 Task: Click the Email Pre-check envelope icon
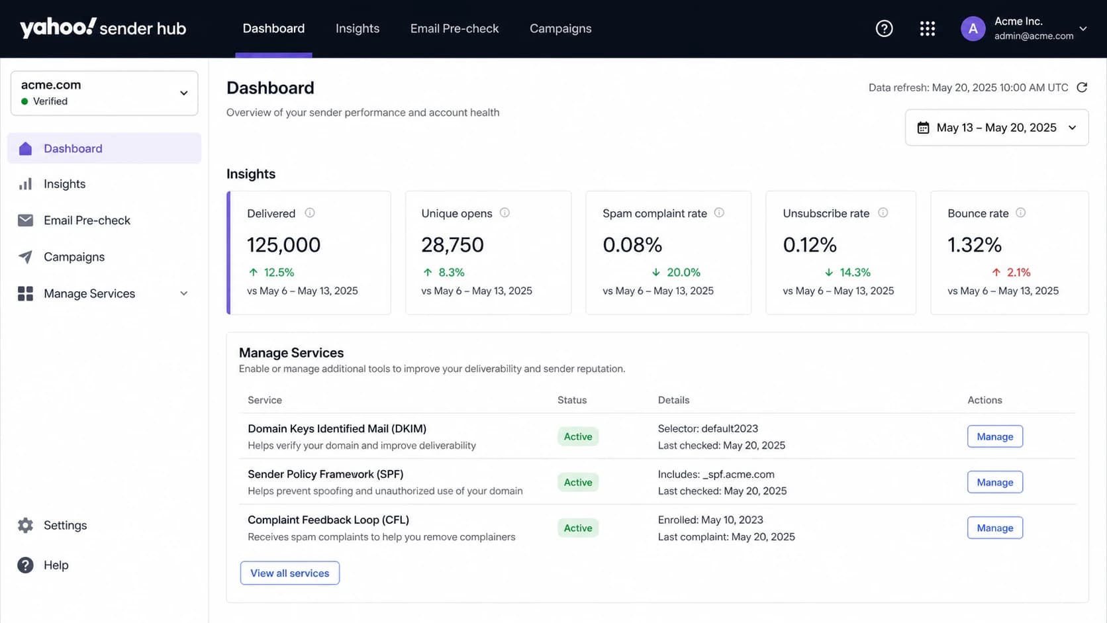click(25, 220)
